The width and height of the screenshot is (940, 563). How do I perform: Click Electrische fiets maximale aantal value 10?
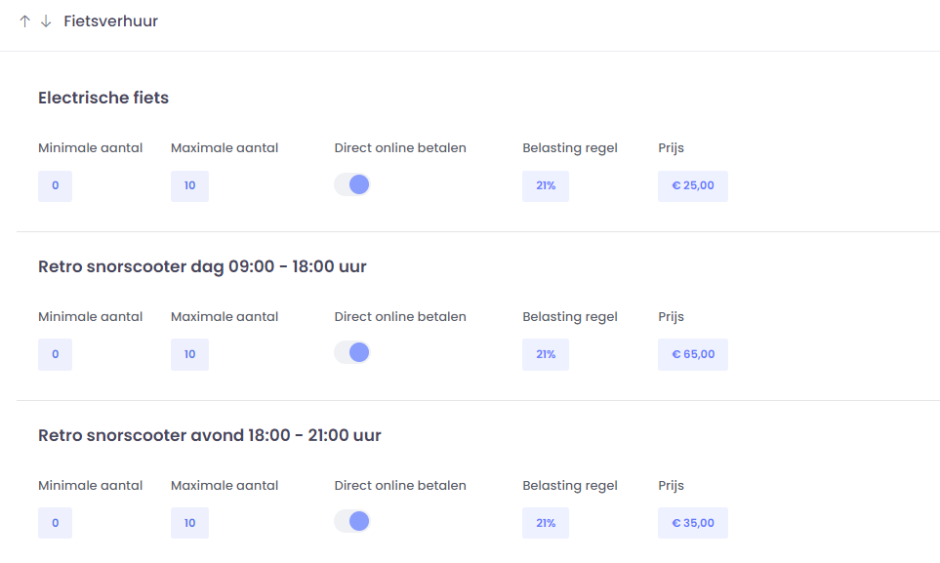point(189,185)
